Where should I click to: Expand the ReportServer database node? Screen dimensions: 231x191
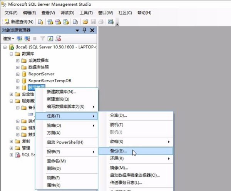point(18,74)
